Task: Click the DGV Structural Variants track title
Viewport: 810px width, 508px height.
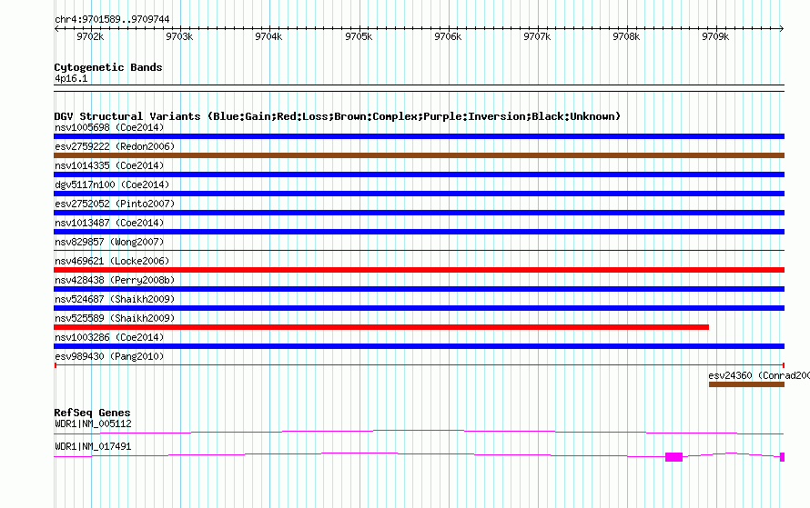Action: tap(337, 116)
